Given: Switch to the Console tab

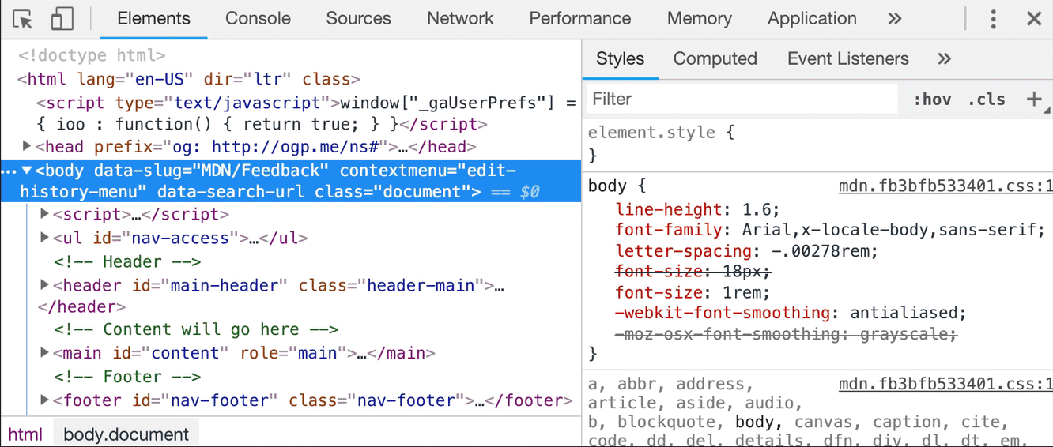Looking at the screenshot, I should click(x=258, y=19).
